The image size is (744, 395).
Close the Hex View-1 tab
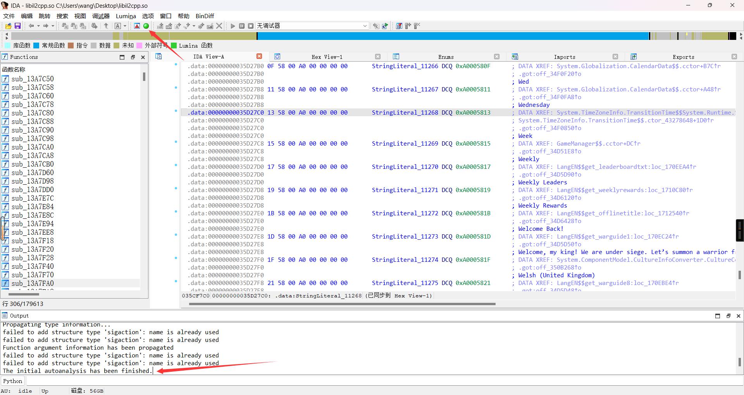click(x=378, y=57)
